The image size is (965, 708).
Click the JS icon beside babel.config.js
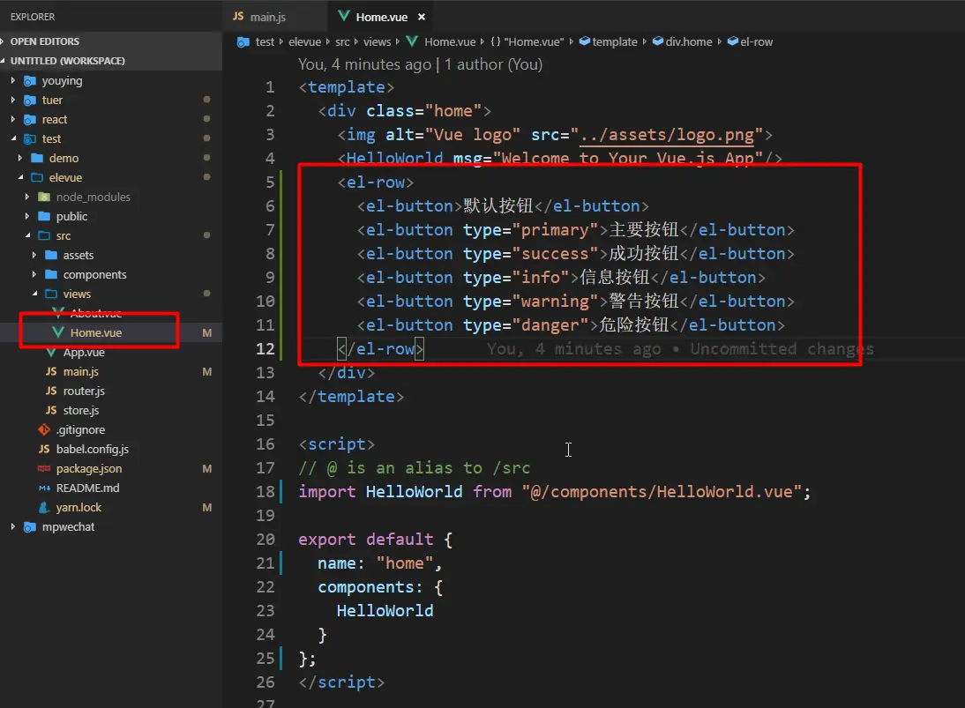coord(44,449)
